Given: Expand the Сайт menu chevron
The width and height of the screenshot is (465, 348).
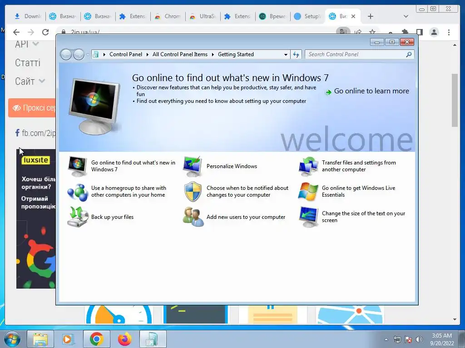Looking at the screenshot, I should (42, 81).
